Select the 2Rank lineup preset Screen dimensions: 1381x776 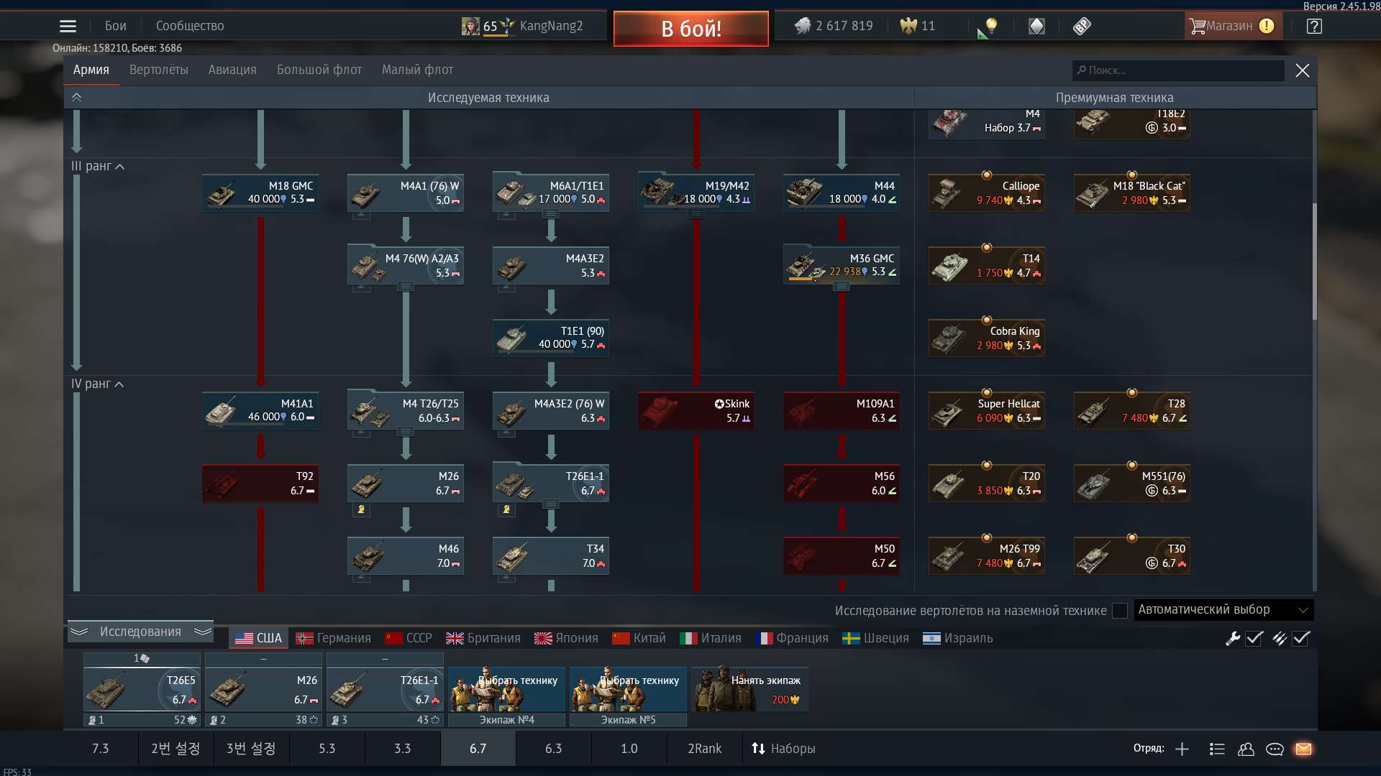[704, 749]
